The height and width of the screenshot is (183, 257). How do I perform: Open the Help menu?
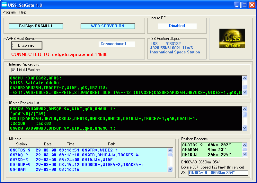[23, 12]
